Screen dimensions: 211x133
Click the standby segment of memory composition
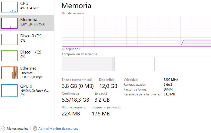[x=135, y=64]
